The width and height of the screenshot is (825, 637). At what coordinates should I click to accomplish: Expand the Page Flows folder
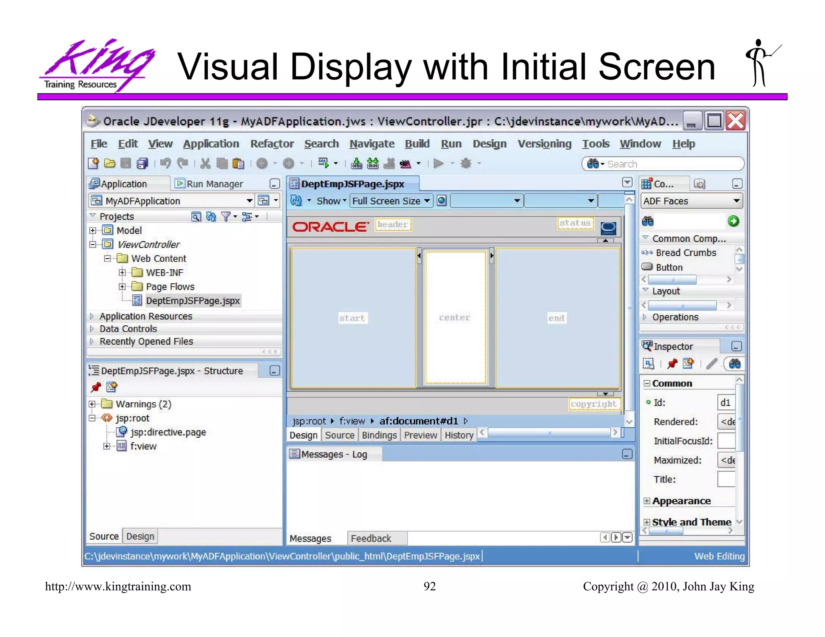[x=122, y=287]
